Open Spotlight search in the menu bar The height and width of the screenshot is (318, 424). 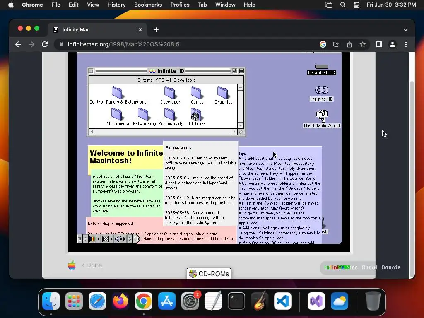(x=342, y=5)
